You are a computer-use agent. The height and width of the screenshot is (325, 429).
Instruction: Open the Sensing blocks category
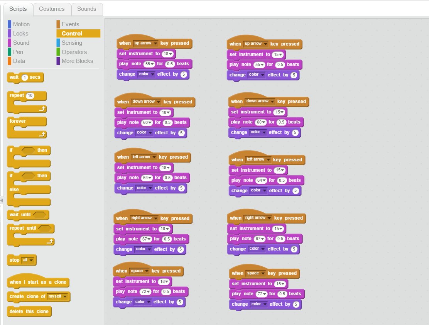tap(72, 43)
